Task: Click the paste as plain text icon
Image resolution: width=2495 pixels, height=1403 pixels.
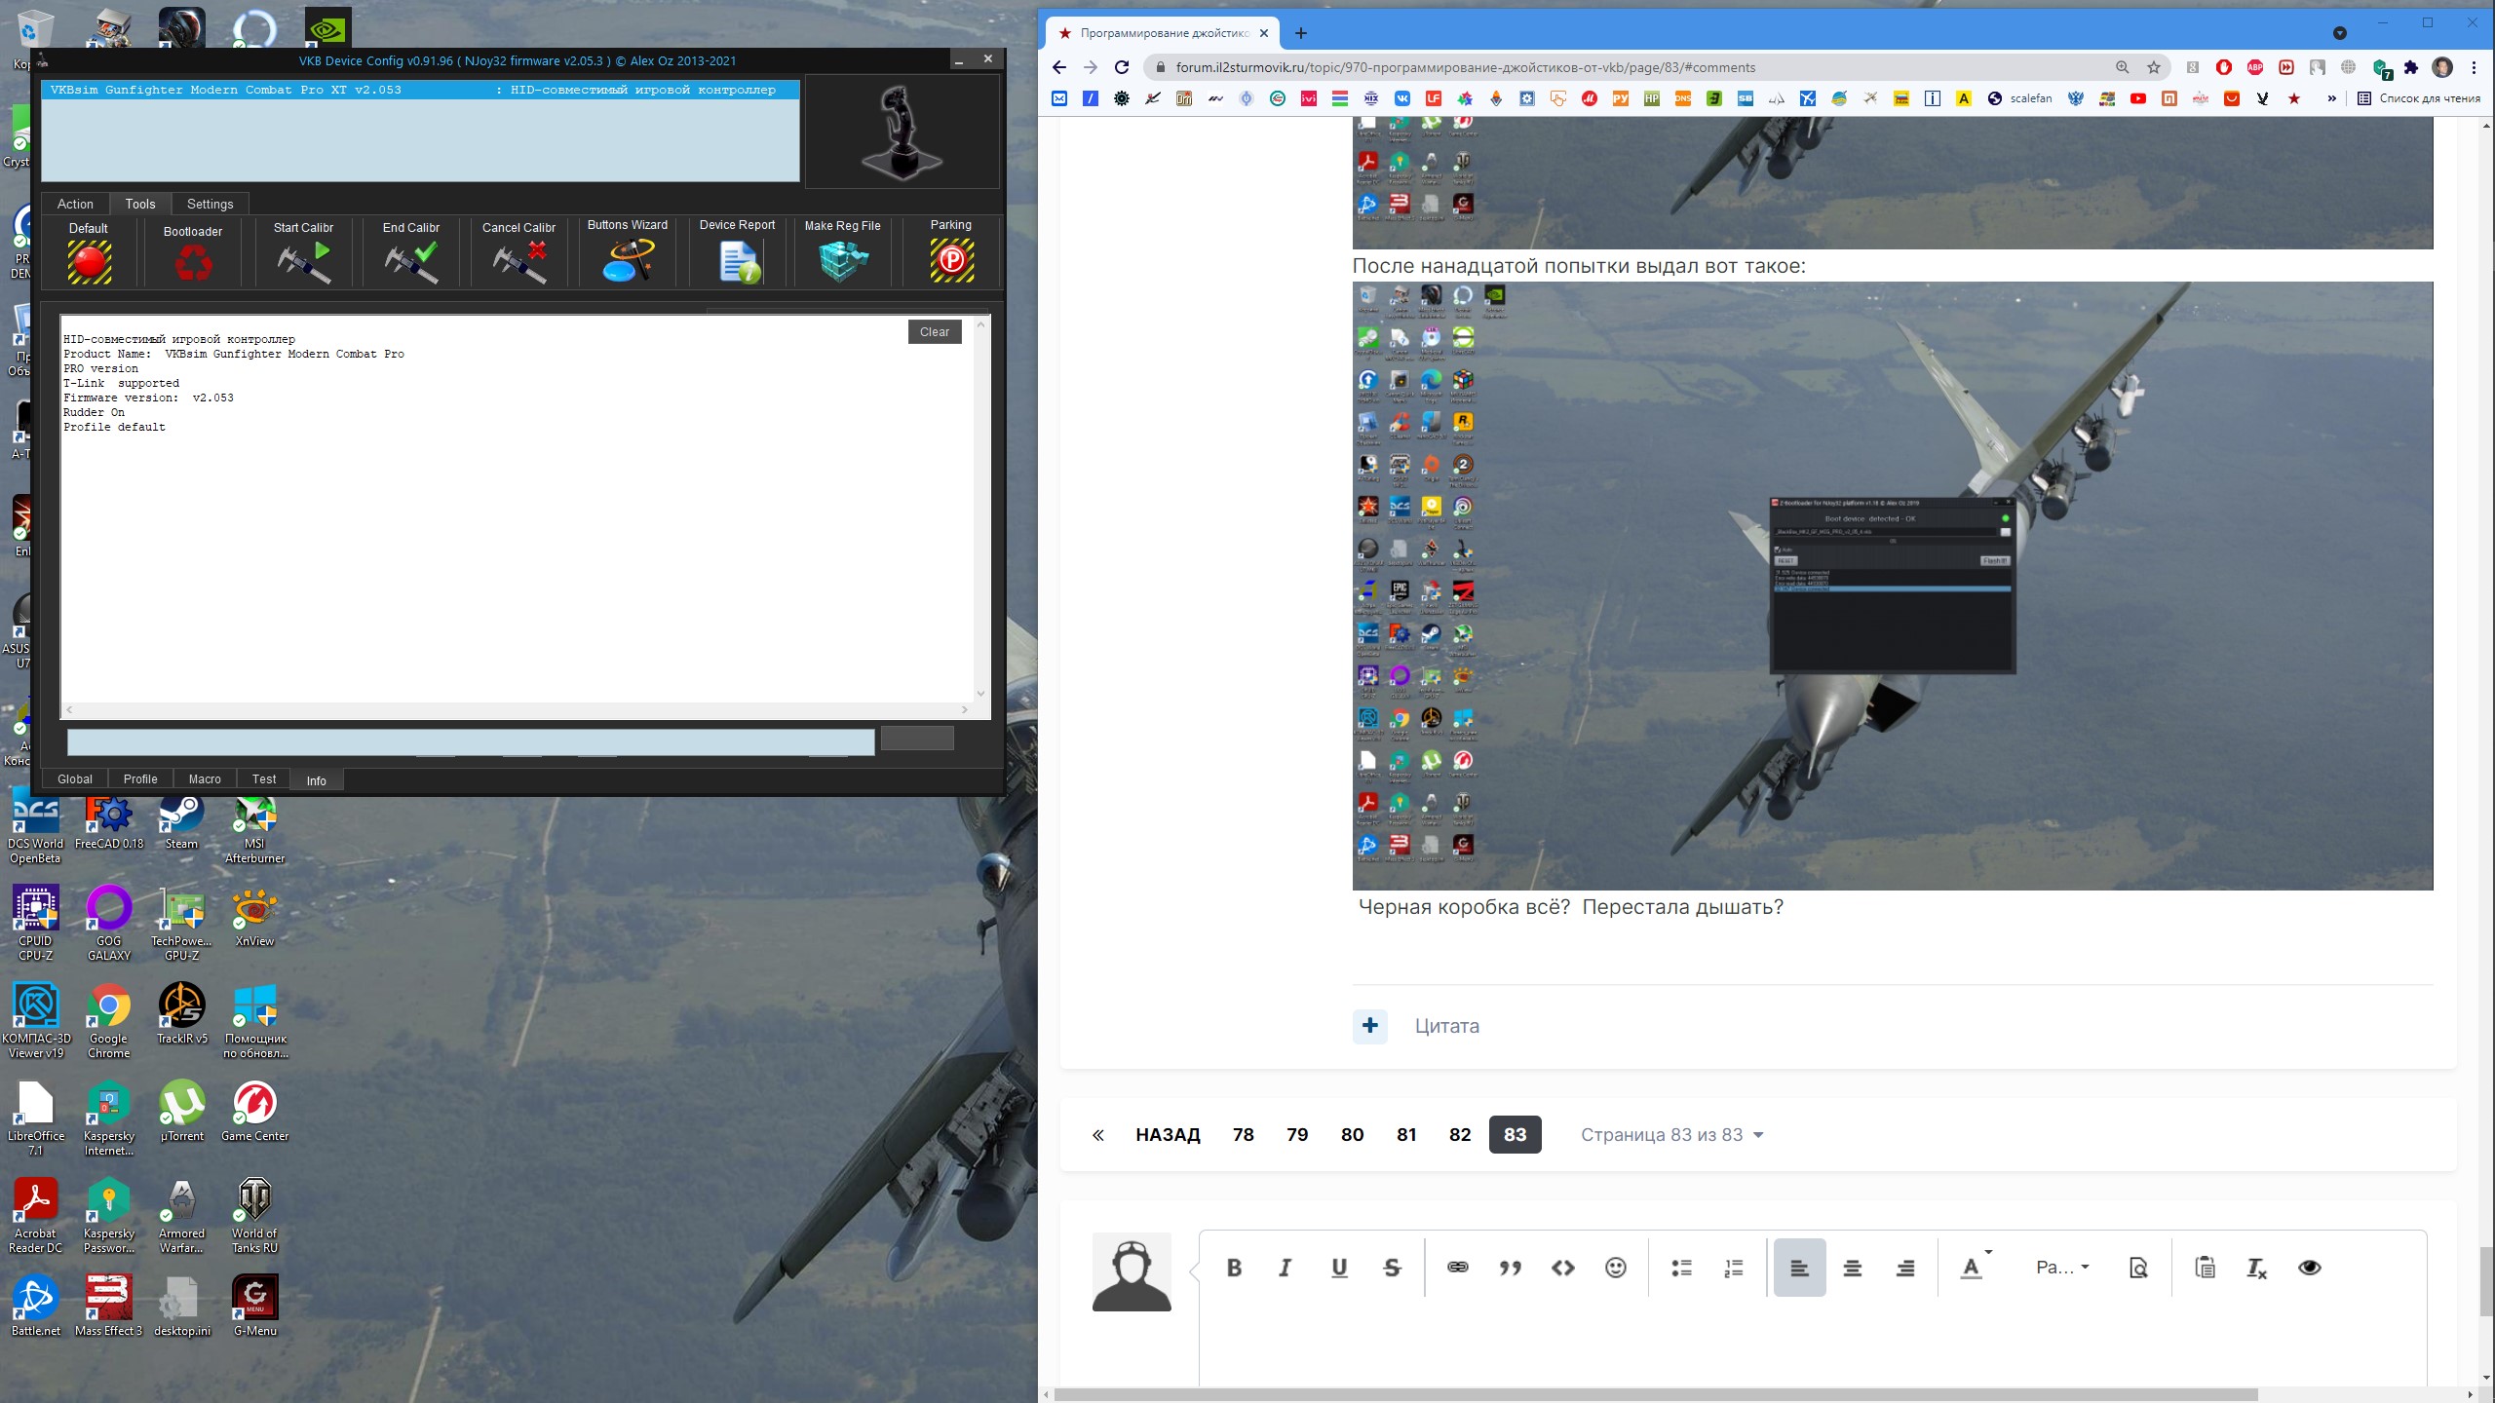Action: (x=2205, y=1268)
